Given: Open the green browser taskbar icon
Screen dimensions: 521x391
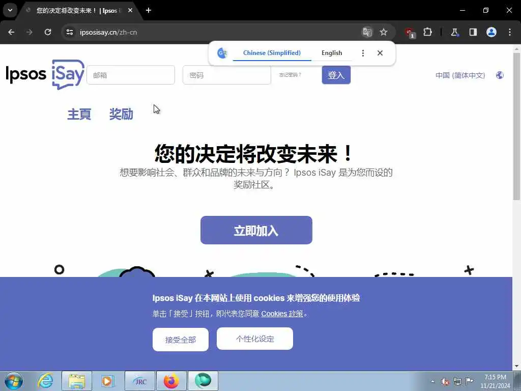Looking at the screenshot, I should 202,381.
